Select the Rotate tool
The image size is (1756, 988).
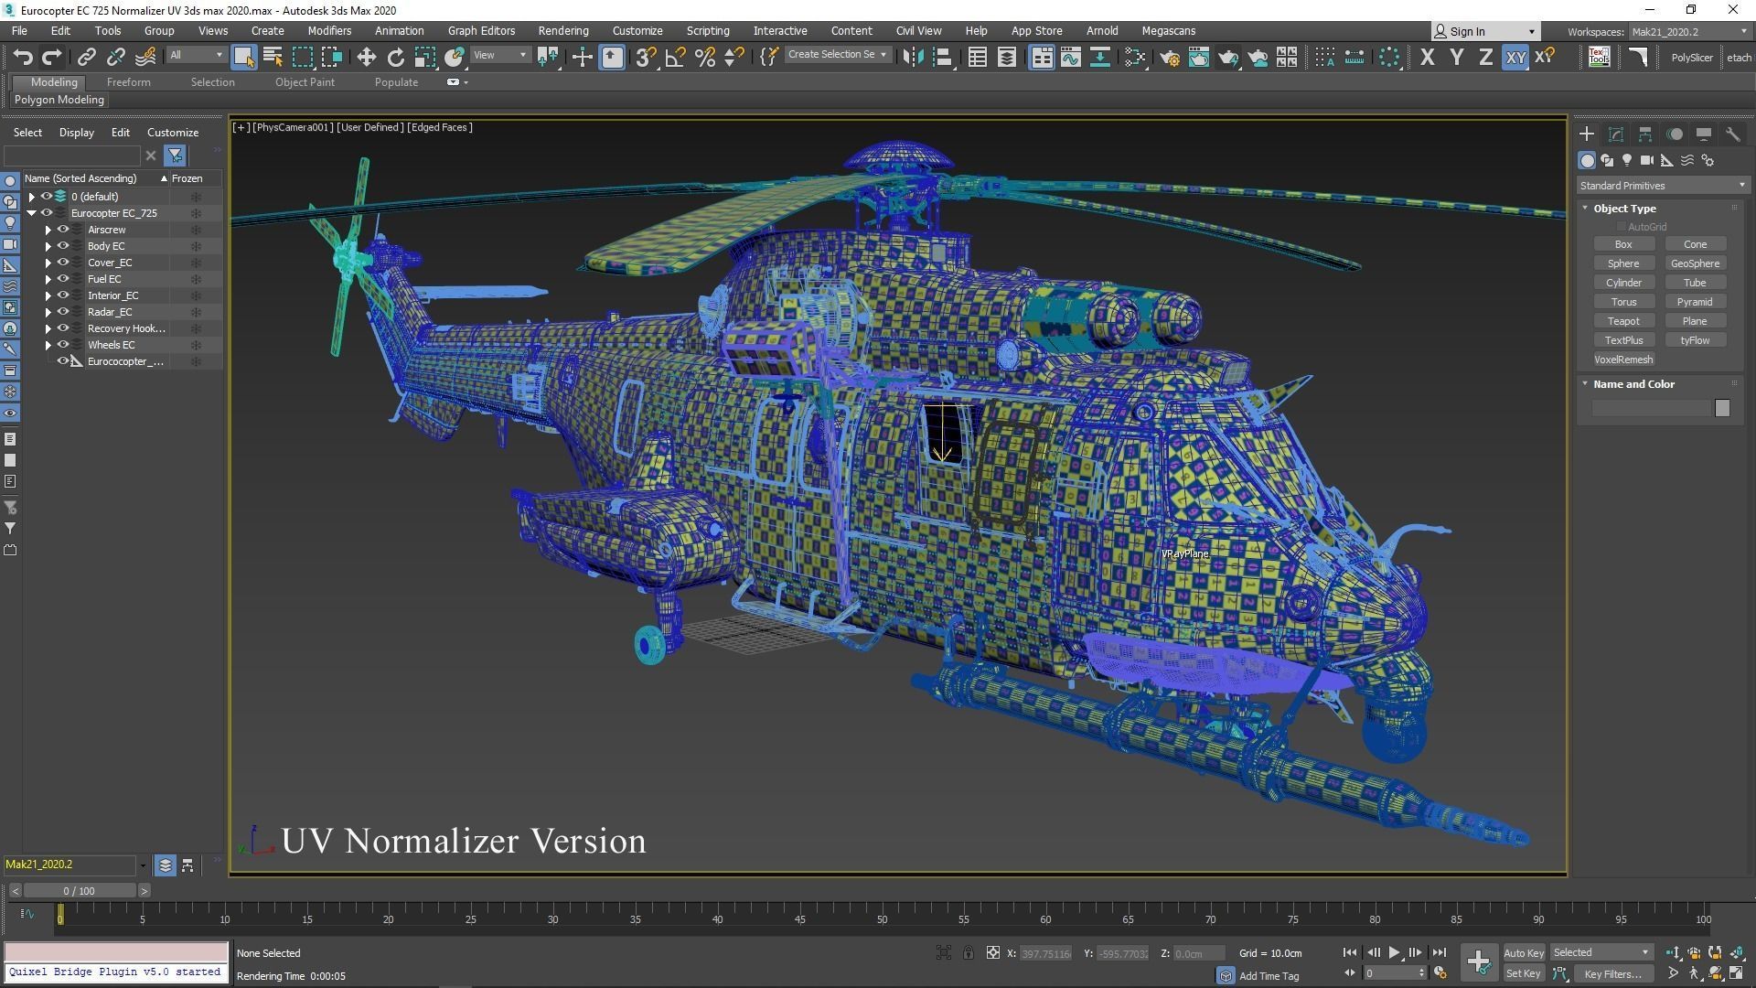[395, 58]
